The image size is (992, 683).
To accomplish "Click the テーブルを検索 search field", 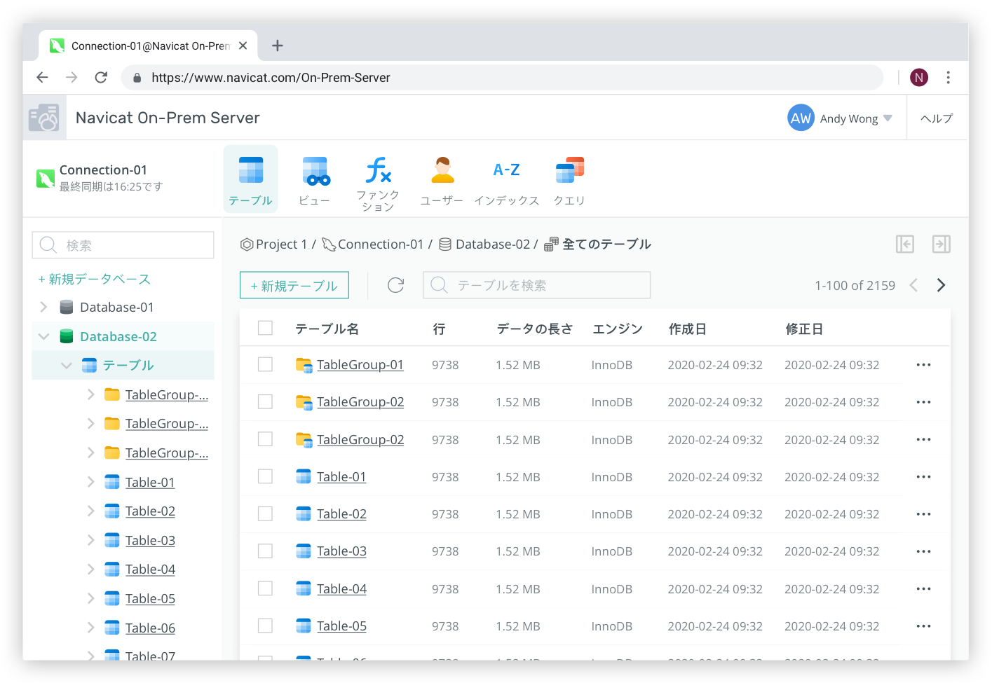I will coord(536,285).
